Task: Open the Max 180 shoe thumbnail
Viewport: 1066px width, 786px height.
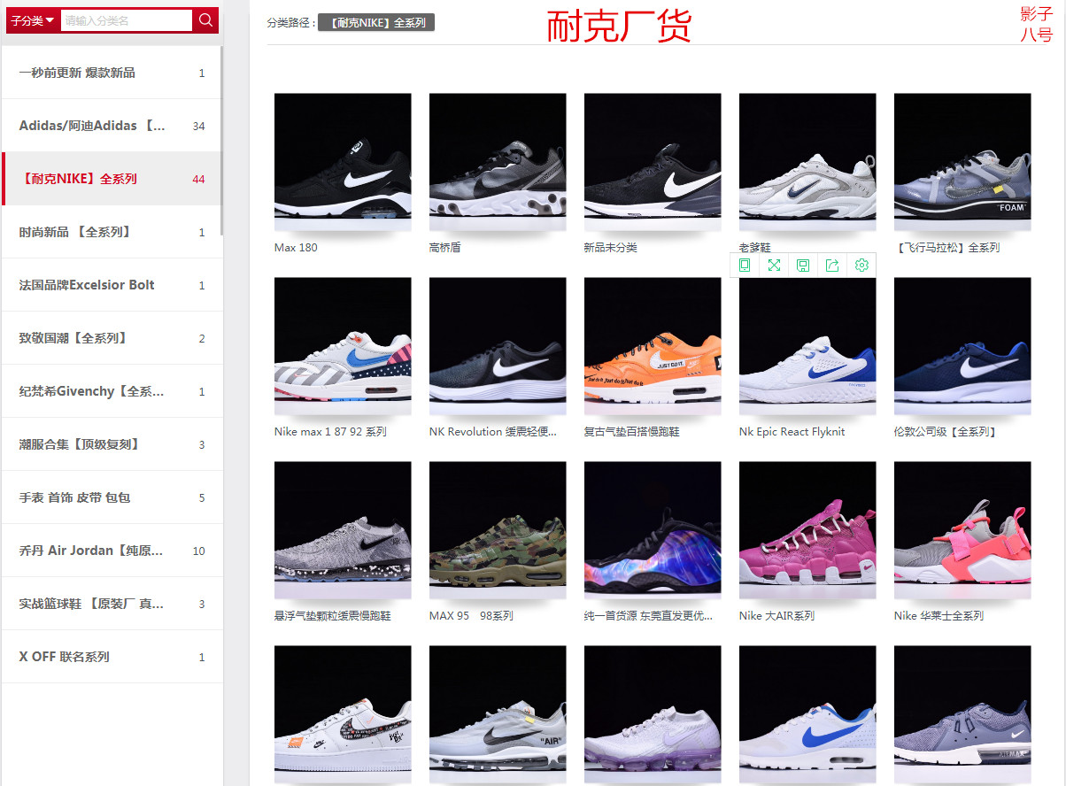Action: click(343, 162)
